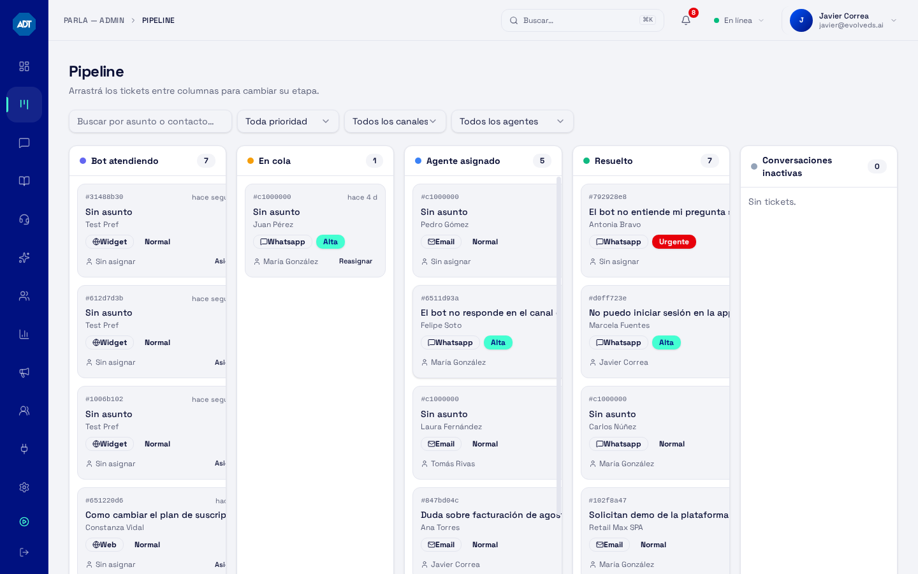Screen dimensions: 918x574
Task: Open the En línea status dropdown
Action: [x=739, y=20]
